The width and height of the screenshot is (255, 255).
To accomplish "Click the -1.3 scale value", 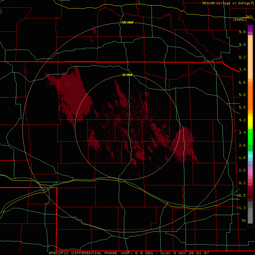I will [x=241, y=208].
